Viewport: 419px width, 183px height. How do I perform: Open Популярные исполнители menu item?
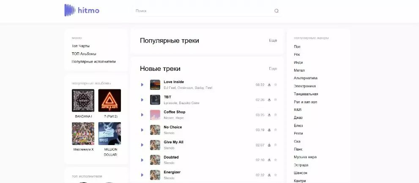93,62
